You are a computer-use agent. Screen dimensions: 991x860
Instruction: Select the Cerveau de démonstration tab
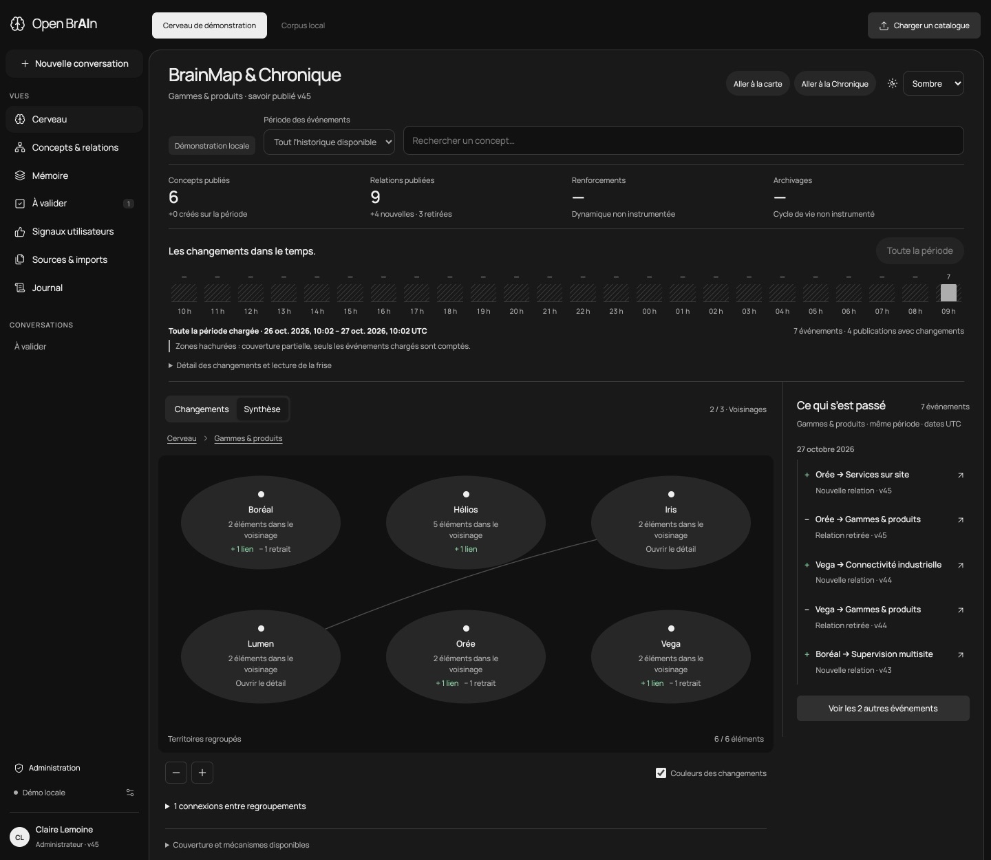[x=209, y=25]
